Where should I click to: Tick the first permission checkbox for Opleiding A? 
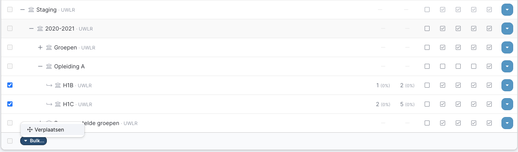click(427, 66)
